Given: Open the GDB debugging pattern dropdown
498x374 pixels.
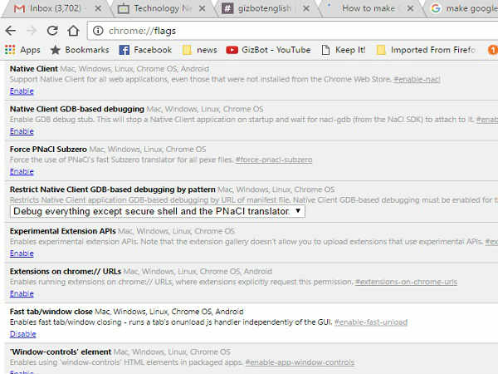Looking at the screenshot, I should pos(158,211).
